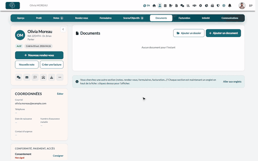
Task: Open the pie chart analytics icon
Action: [206, 5]
